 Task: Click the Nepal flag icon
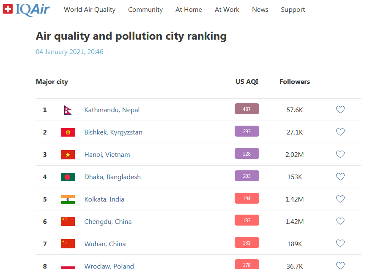coord(68,110)
